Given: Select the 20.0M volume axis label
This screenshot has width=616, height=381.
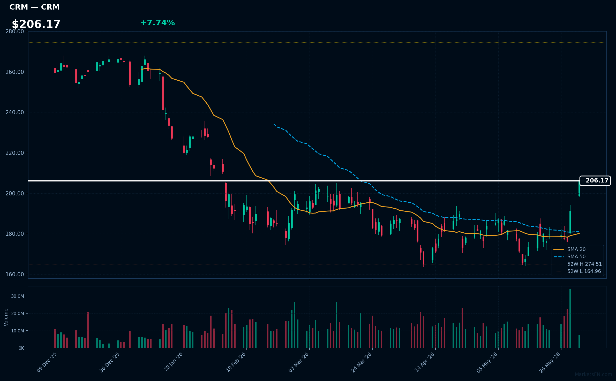Looking at the screenshot, I should point(18,314).
